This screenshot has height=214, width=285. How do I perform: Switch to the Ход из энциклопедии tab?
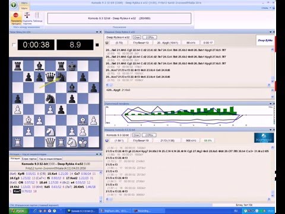(x=50, y=159)
